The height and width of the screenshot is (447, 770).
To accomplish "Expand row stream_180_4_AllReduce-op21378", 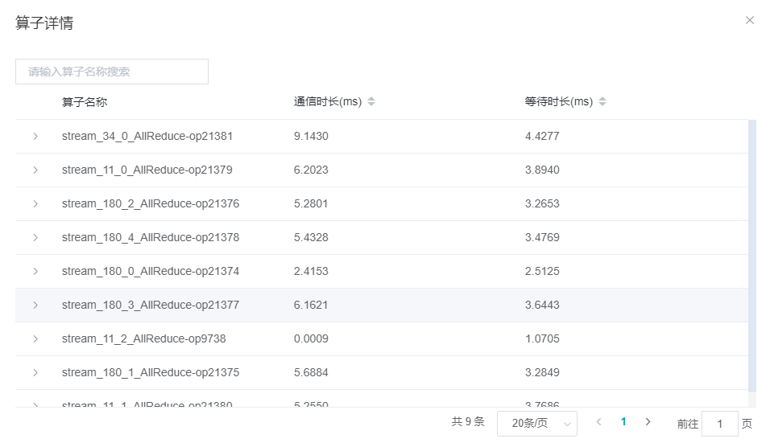I will tap(35, 238).
